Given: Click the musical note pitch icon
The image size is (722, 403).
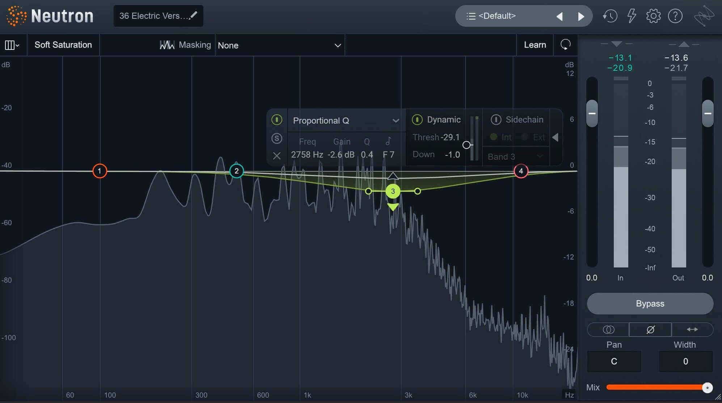Looking at the screenshot, I should coord(388,141).
